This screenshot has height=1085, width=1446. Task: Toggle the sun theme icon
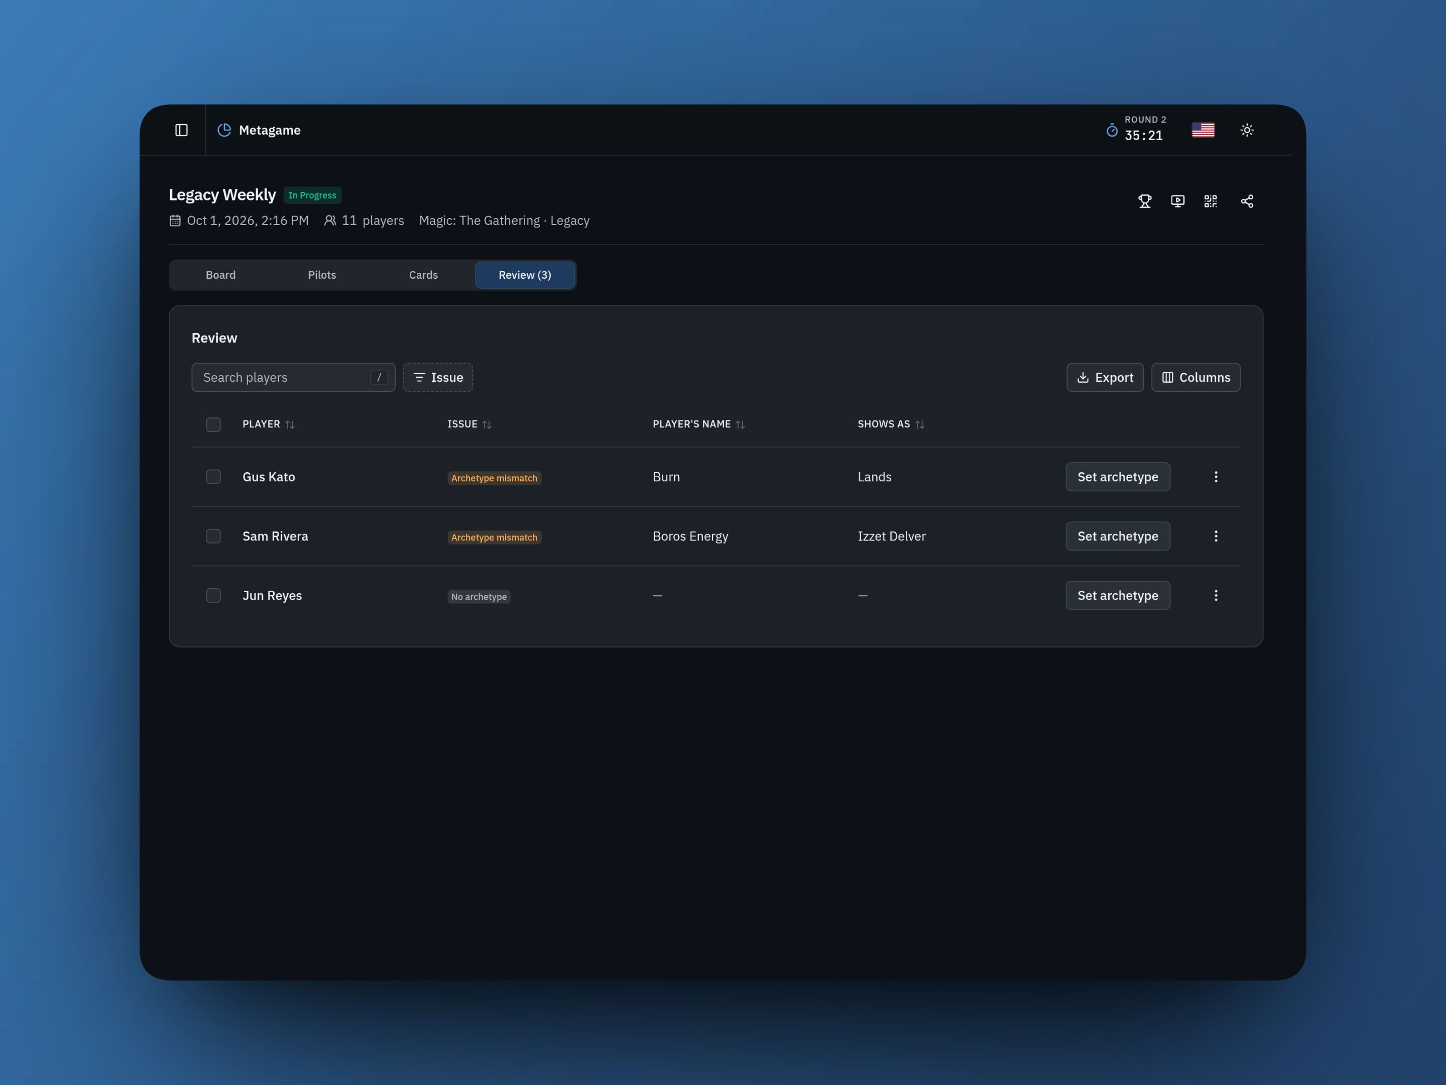tap(1247, 130)
